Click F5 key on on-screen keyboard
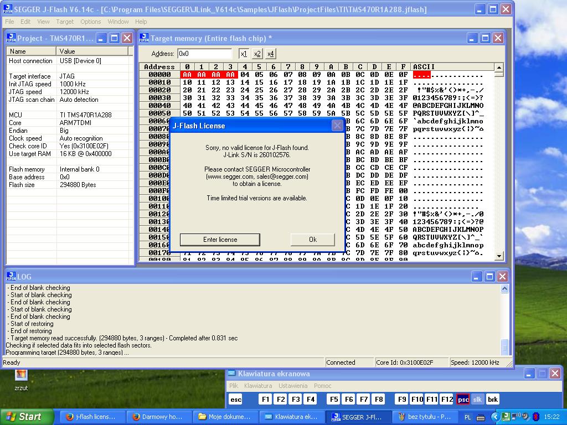Image resolution: width=567 pixels, height=425 pixels. [x=334, y=400]
